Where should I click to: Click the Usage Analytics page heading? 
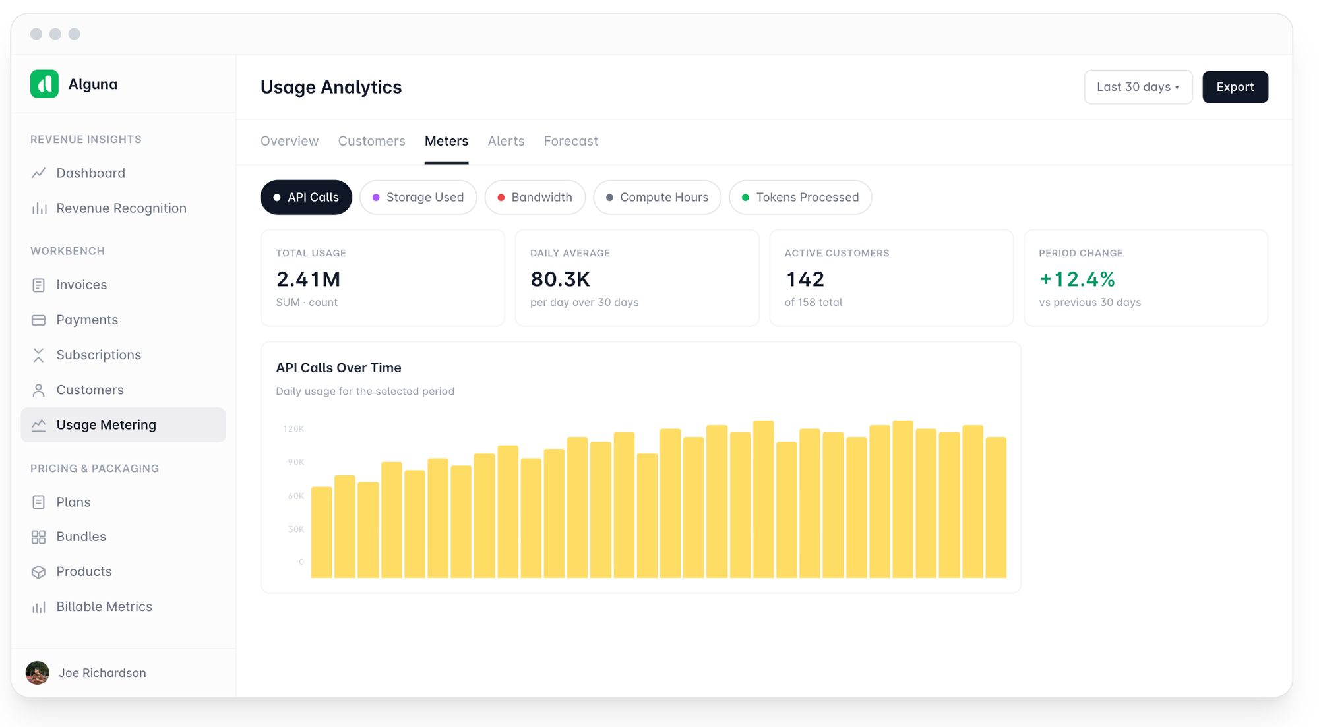(331, 87)
